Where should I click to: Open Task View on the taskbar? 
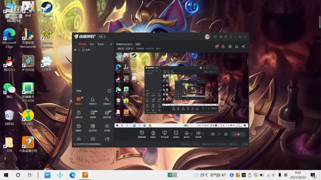pos(30,175)
